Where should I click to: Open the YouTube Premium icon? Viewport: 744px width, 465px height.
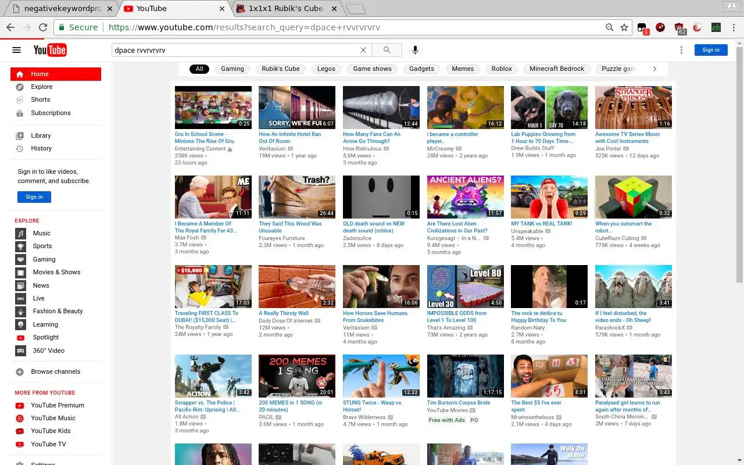pyautogui.click(x=20, y=406)
